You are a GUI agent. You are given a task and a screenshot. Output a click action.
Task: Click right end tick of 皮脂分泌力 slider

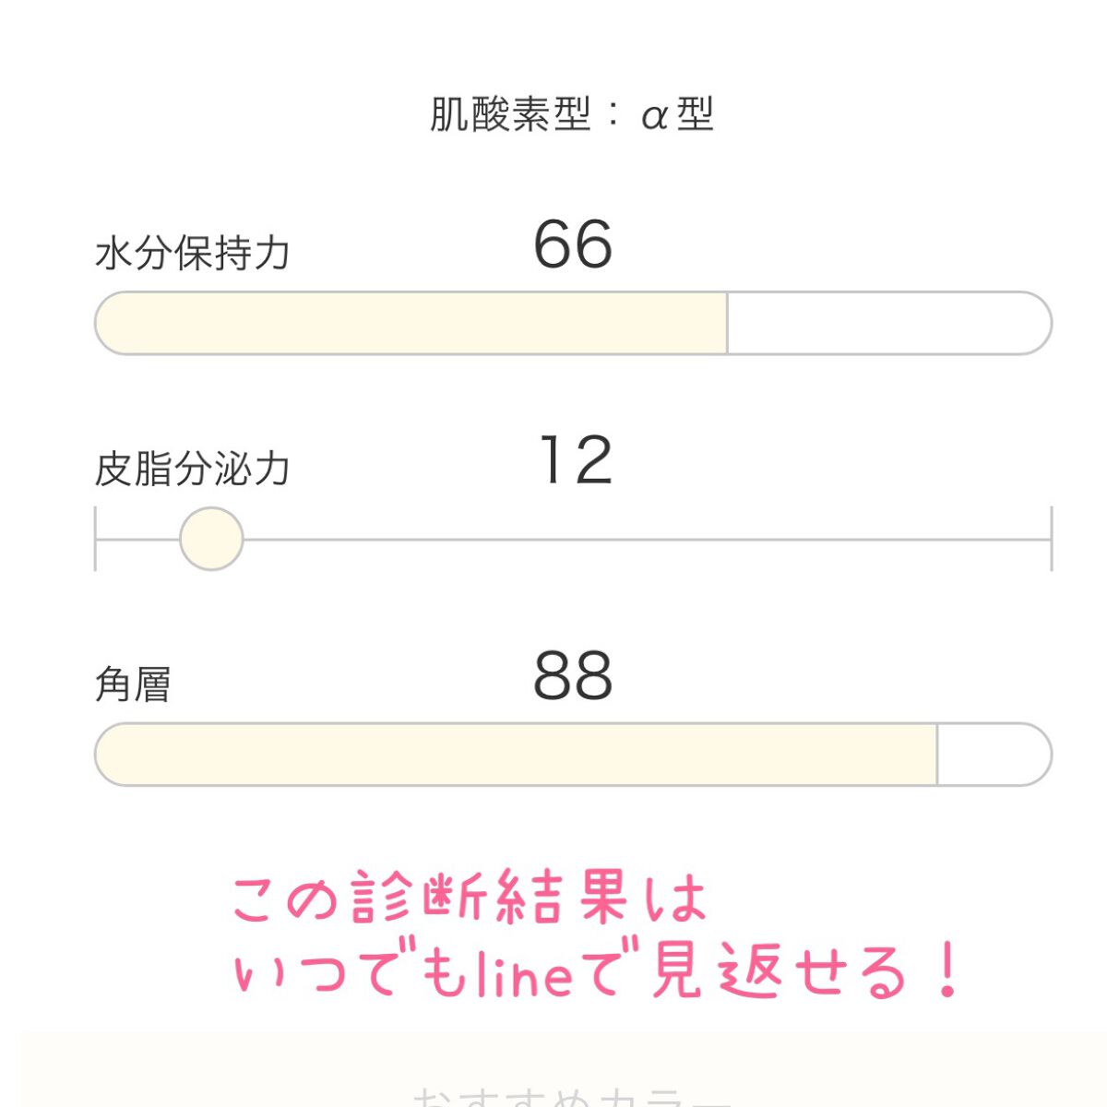[x=1051, y=539]
